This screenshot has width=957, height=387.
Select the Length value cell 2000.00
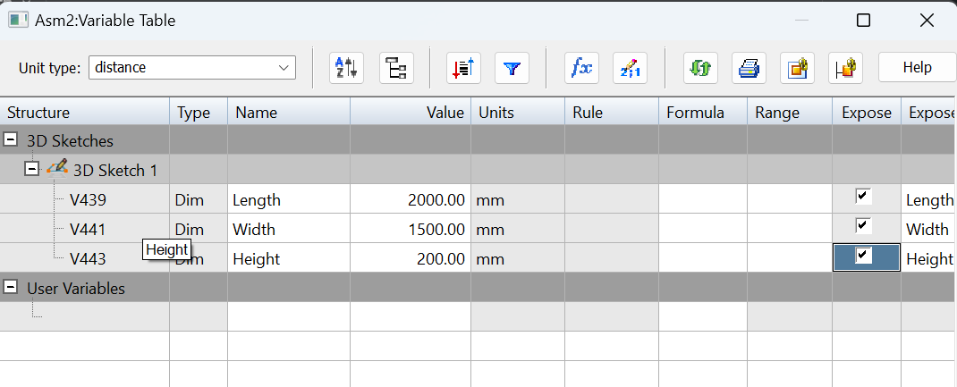click(410, 200)
